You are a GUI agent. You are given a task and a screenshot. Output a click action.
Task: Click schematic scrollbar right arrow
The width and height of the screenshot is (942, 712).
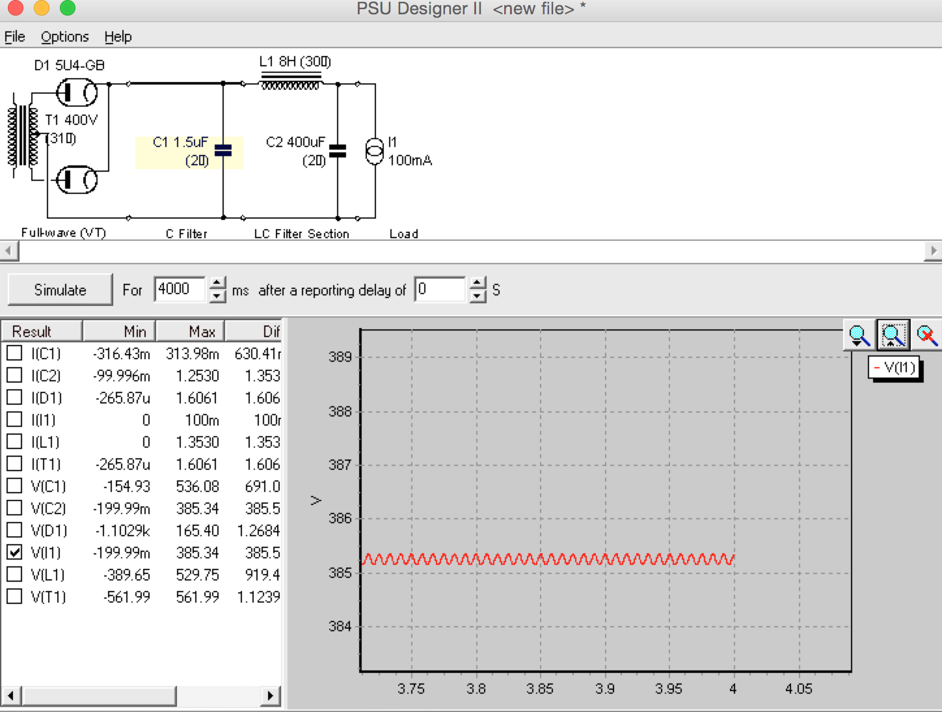934,251
